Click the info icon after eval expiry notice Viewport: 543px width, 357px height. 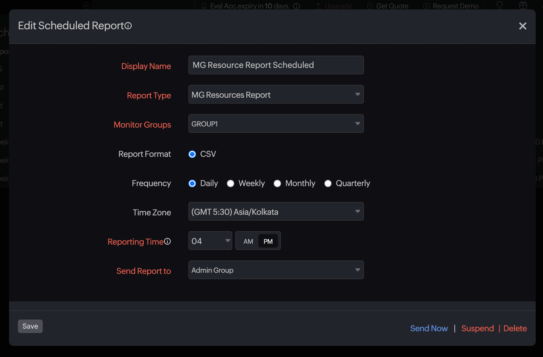(297, 6)
